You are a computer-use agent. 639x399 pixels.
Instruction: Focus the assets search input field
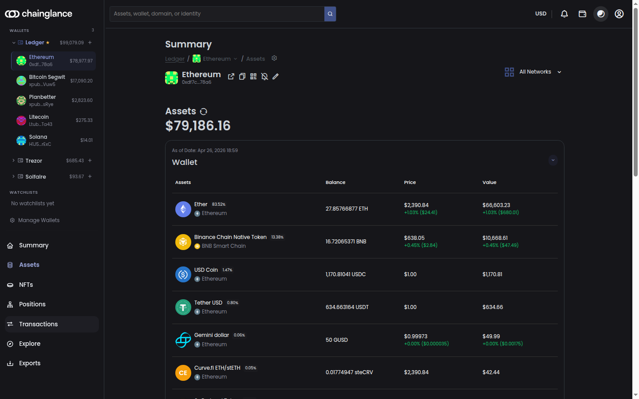tap(217, 14)
